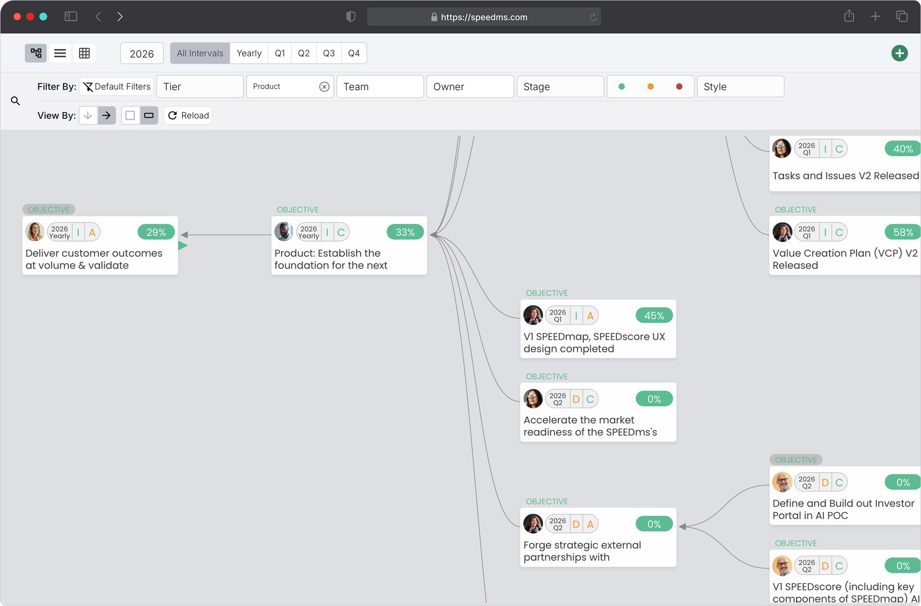Viewport: 921px width, 606px height.
Task: Open the Tier filter dropdown
Action: (x=200, y=86)
